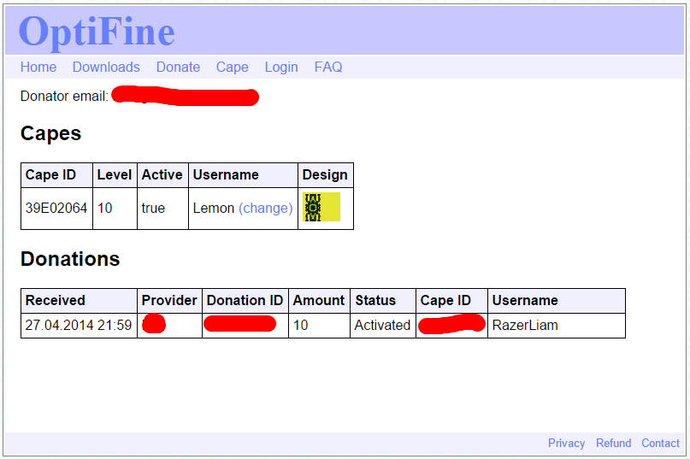Open the Login page

(x=281, y=67)
